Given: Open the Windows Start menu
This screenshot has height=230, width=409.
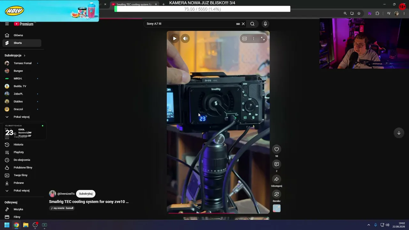Looking at the screenshot, I should [x=7, y=225].
